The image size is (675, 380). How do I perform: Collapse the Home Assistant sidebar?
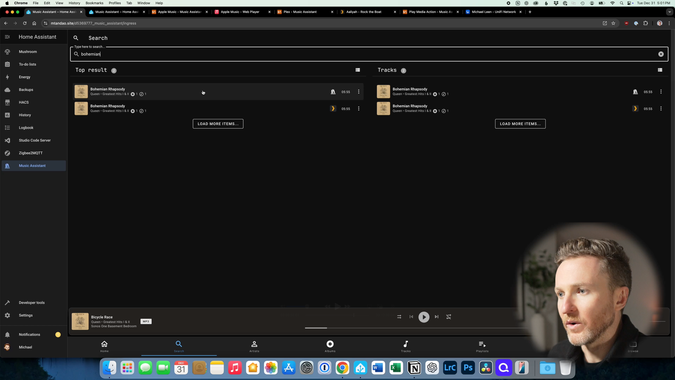7,37
